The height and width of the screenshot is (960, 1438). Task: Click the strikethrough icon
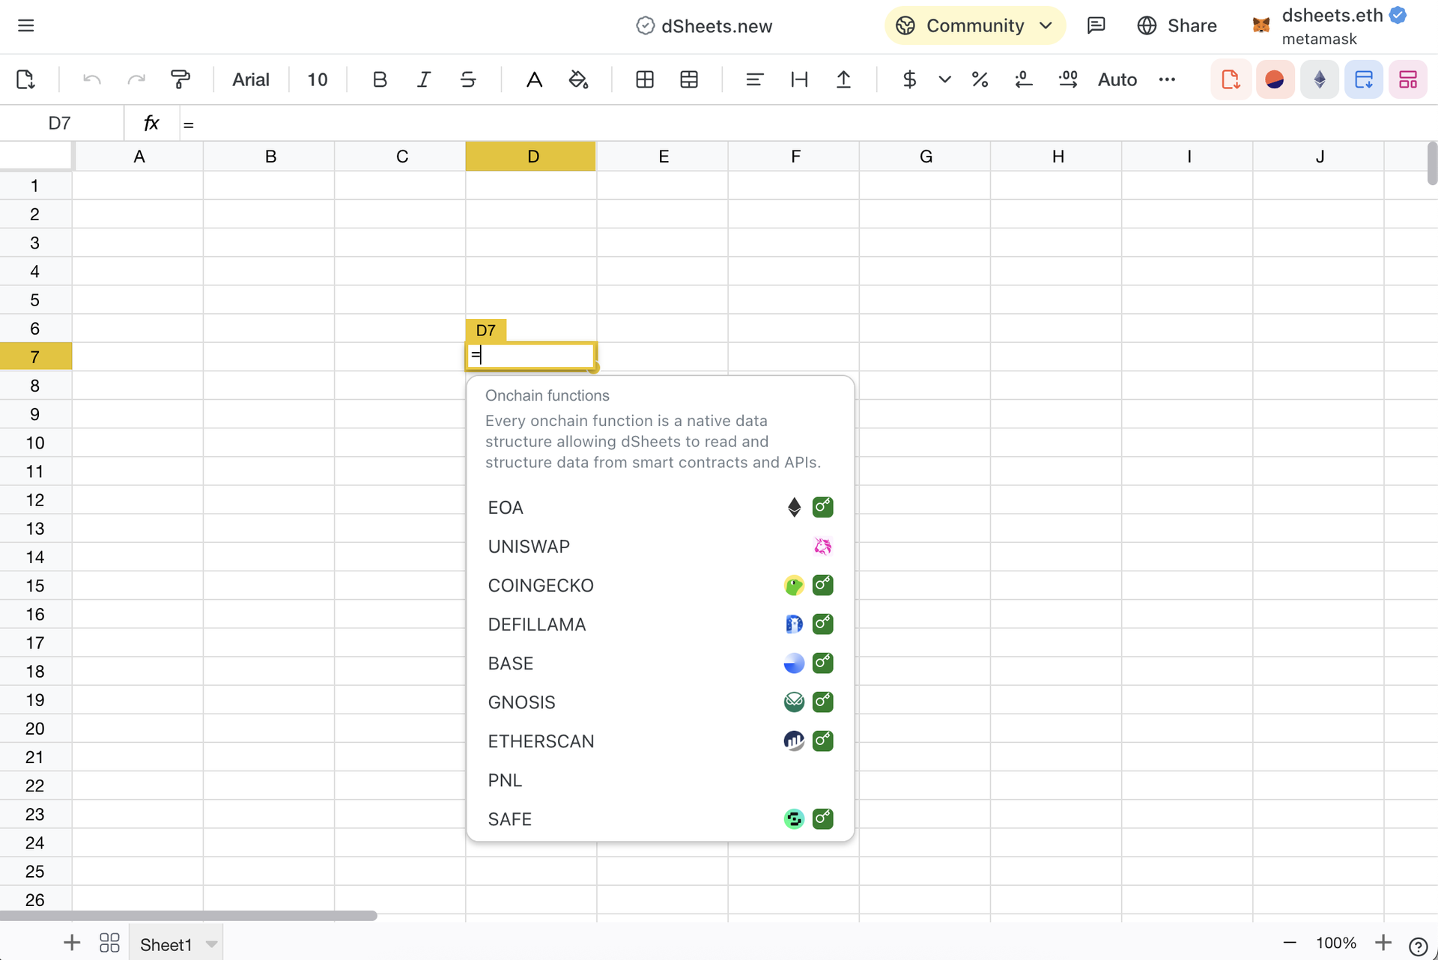[x=467, y=79]
